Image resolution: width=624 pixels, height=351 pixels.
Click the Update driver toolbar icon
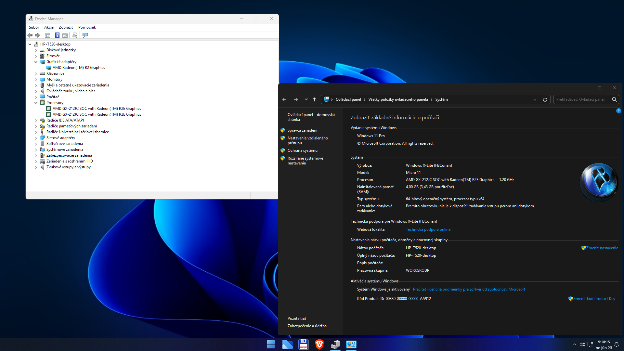pos(75,35)
